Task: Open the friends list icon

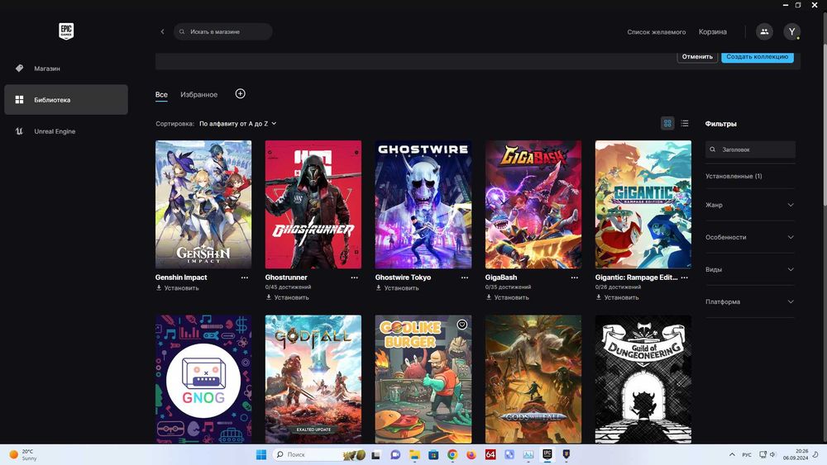Action: pos(764,31)
